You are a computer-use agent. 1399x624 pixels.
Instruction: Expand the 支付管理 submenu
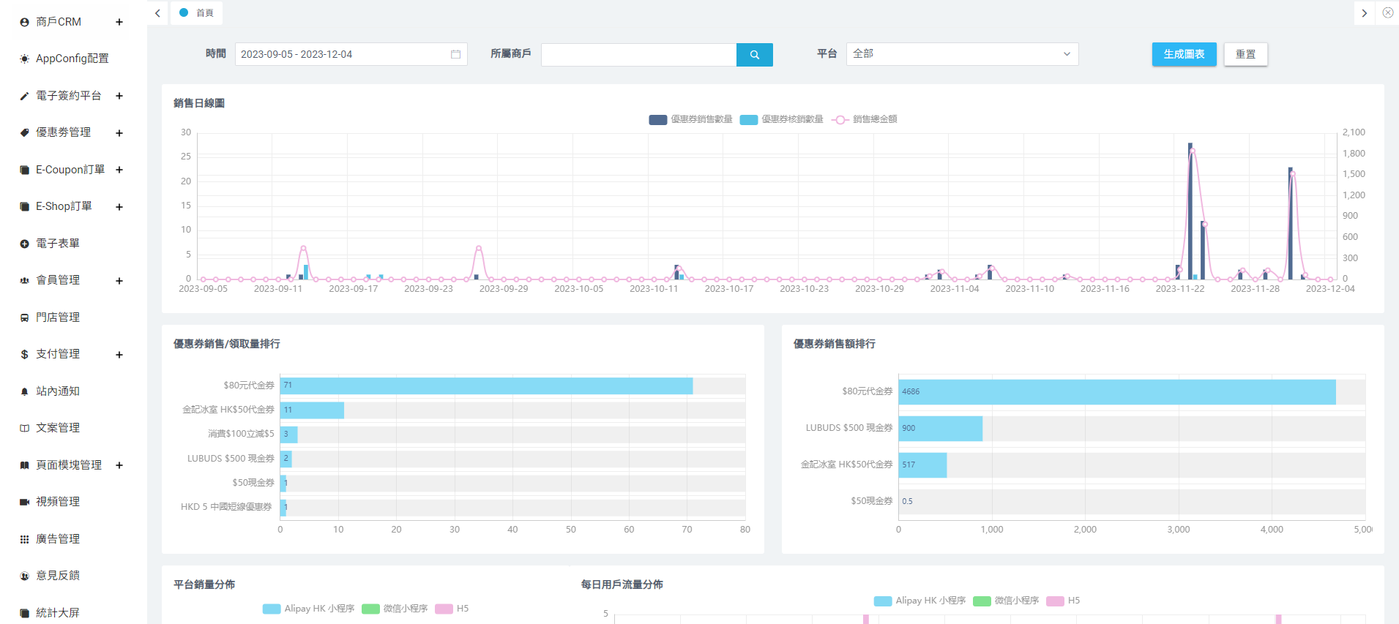tap(119, 355)
